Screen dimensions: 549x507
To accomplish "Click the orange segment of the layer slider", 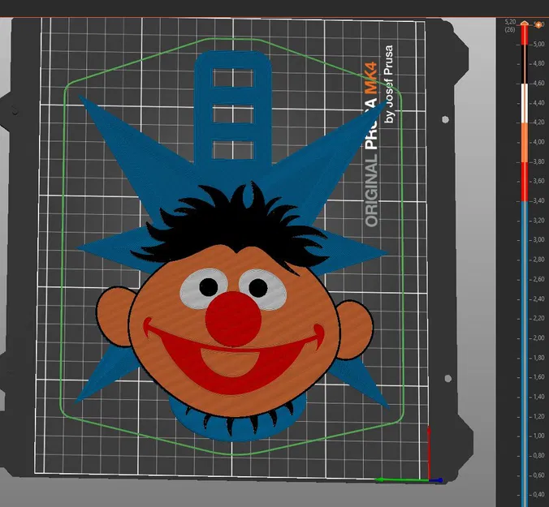I will point(524,142).
